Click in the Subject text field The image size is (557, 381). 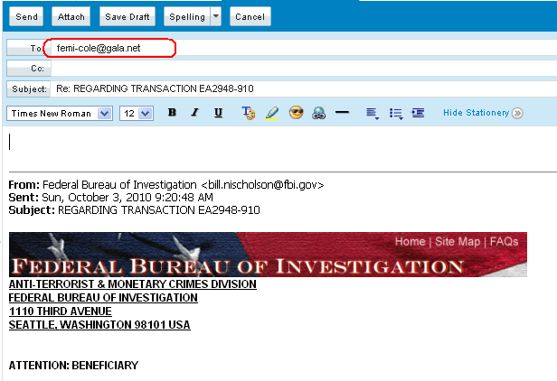click(304, 88)
